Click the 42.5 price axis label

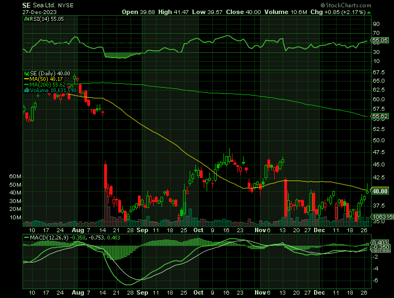(x=378, y=178)
